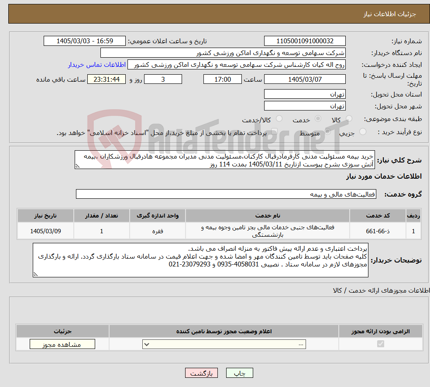Click the بازگشت back button

[201, 373]
